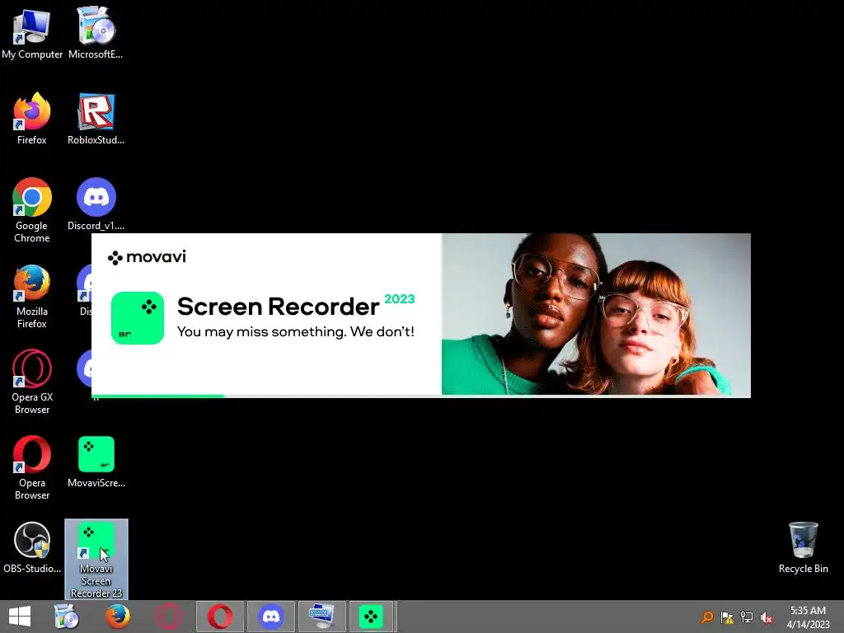Select the Mozilla Firefox desktop shortcut
Viewport: 844px width, 633px height.
[x=32, y=296]
